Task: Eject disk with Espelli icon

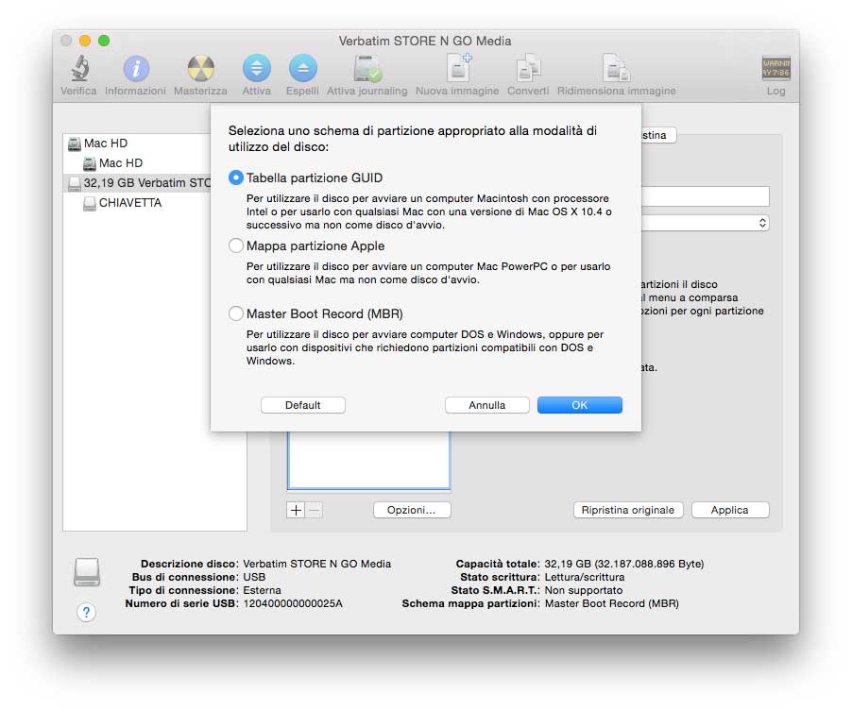Action: pos(302,69)
